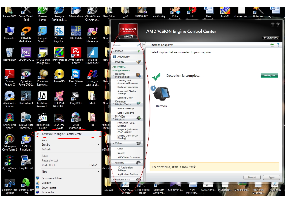Open AMD Video Converter in sidebar

(x=129, y=157)
